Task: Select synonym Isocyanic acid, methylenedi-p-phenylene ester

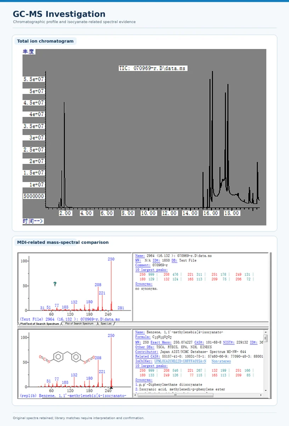Action: tap(180, 389)
